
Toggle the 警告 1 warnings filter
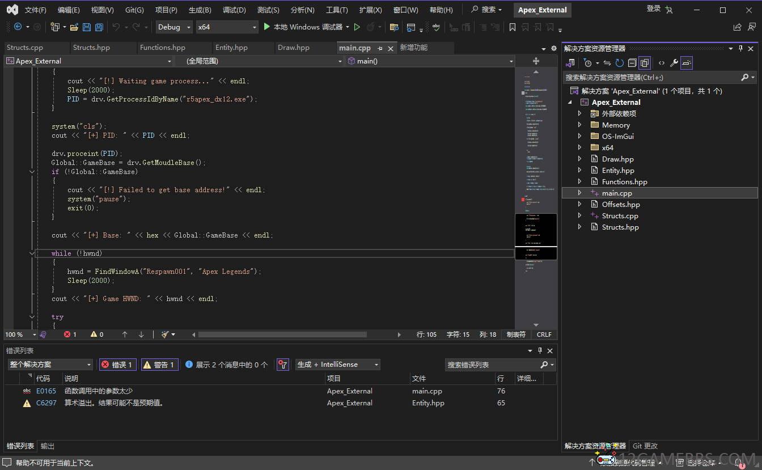click(x=159, y=365)
